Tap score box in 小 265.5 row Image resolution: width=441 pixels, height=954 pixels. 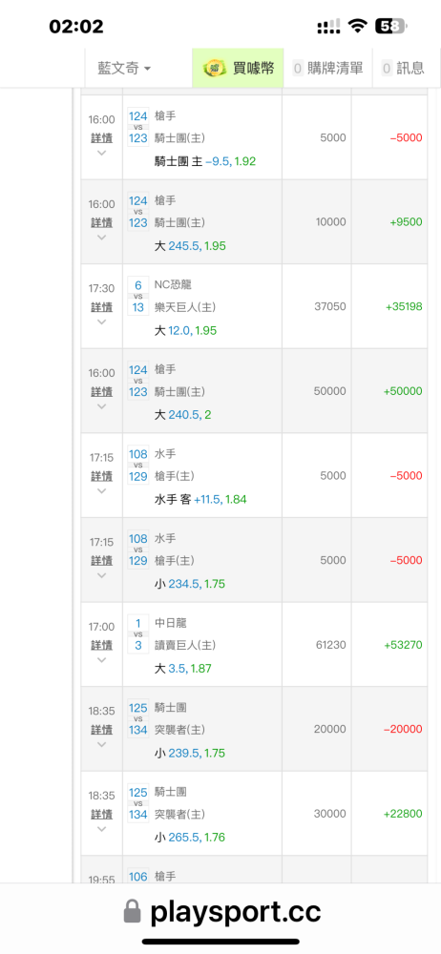[138, 803]
